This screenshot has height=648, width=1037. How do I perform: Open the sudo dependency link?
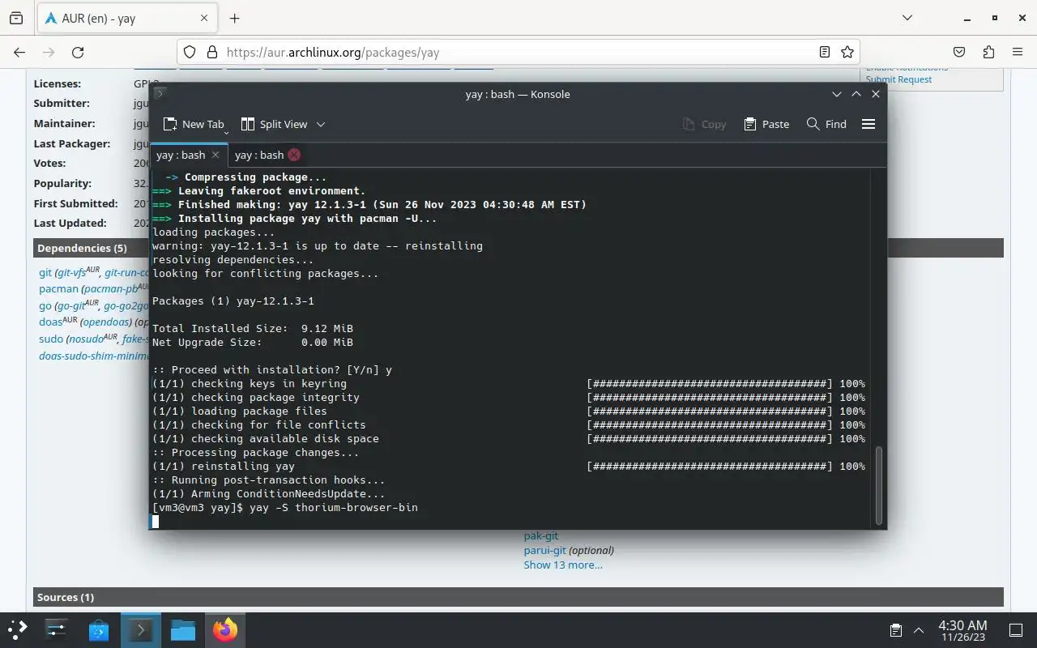51,339
